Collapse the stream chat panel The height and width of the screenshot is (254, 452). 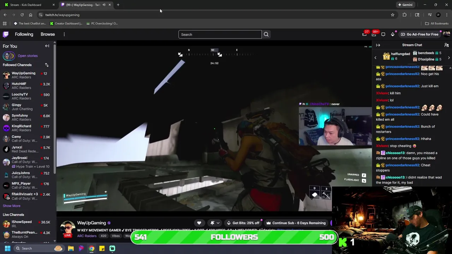tap(378, 45)
